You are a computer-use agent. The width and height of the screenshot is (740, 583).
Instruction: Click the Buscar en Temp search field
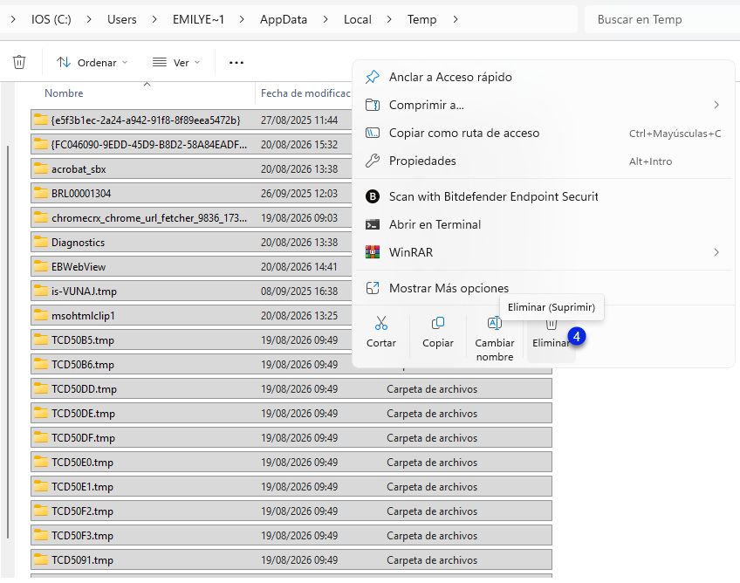tap(661, 19)
